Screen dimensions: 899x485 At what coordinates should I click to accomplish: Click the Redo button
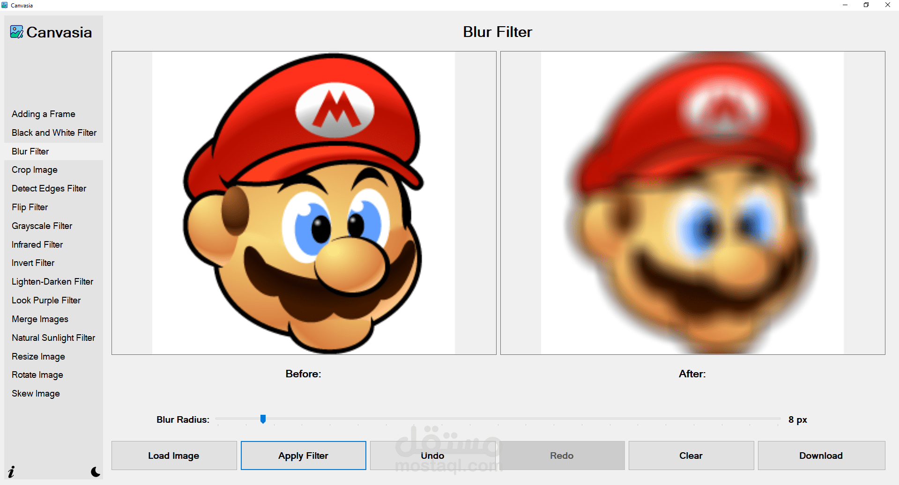(x=562, y=456)
